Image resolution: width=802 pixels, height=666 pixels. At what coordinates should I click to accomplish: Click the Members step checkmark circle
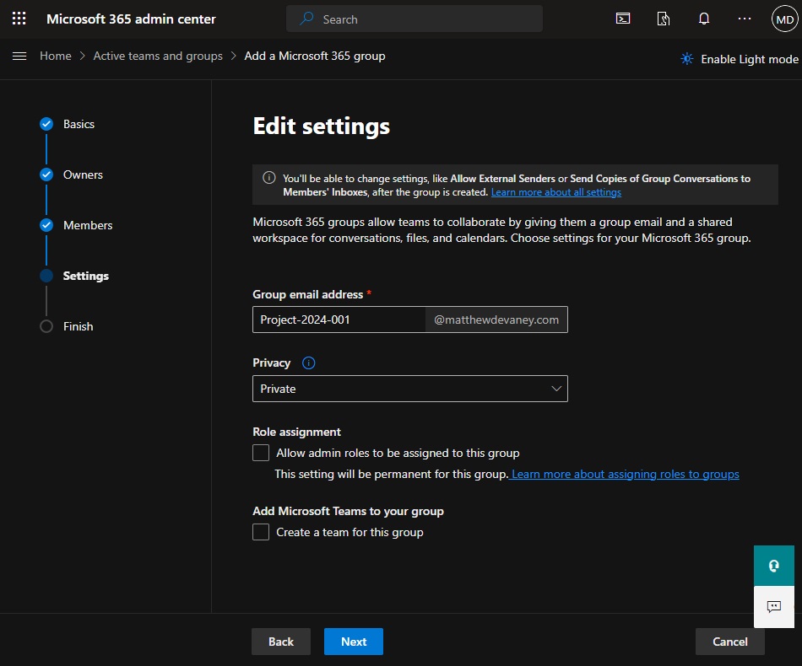coord(46,225)
